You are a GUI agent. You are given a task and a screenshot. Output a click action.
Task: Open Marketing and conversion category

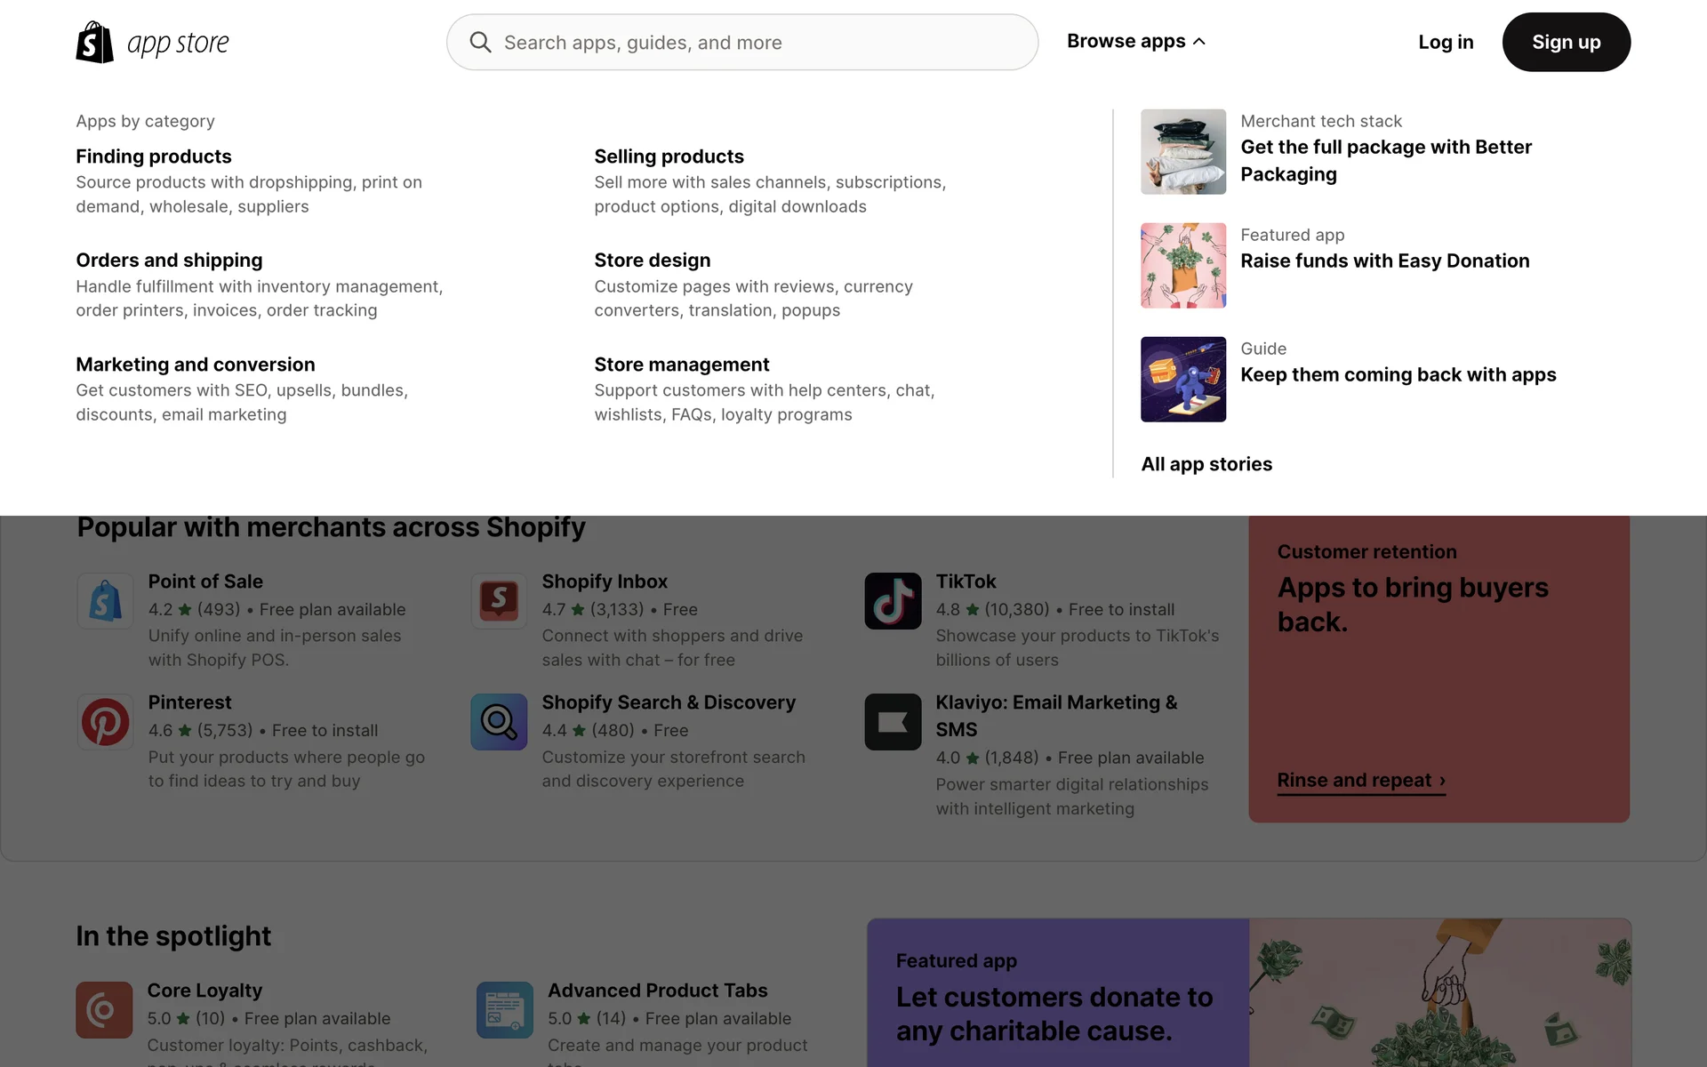point(195,365)
